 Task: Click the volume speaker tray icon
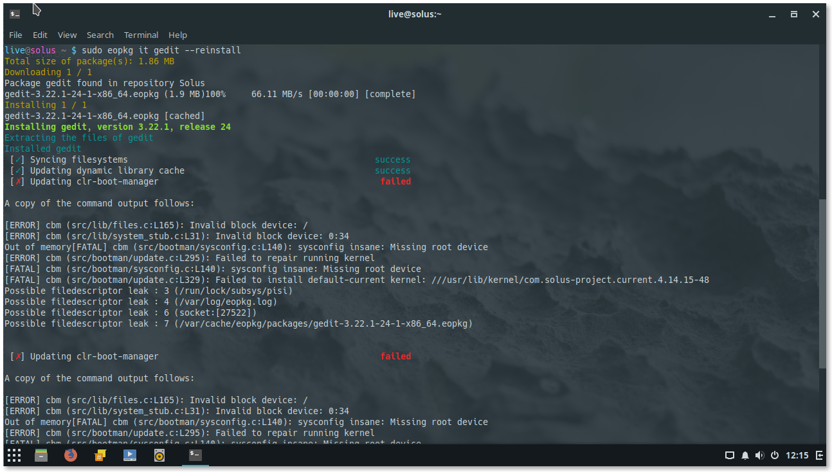point(760,455)
